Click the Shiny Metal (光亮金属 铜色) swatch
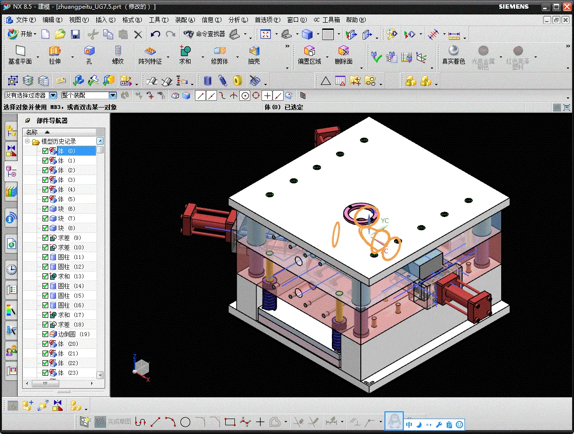 click(x=483, y=57)
